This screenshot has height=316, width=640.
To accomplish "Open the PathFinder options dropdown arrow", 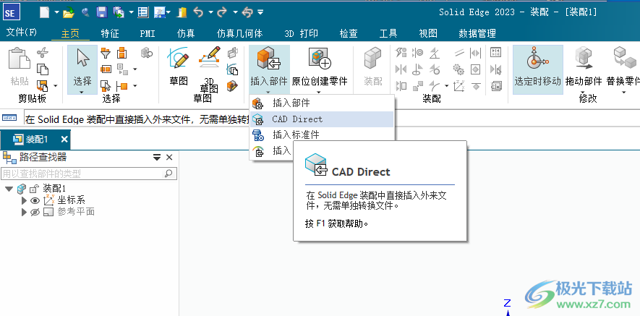I will (157, 158).
